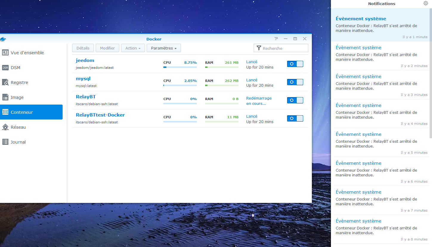Image resolution: width=432 pixels, height=247 pixels.
Task: Turn off the mysql container switch
Action: [295, 82]
